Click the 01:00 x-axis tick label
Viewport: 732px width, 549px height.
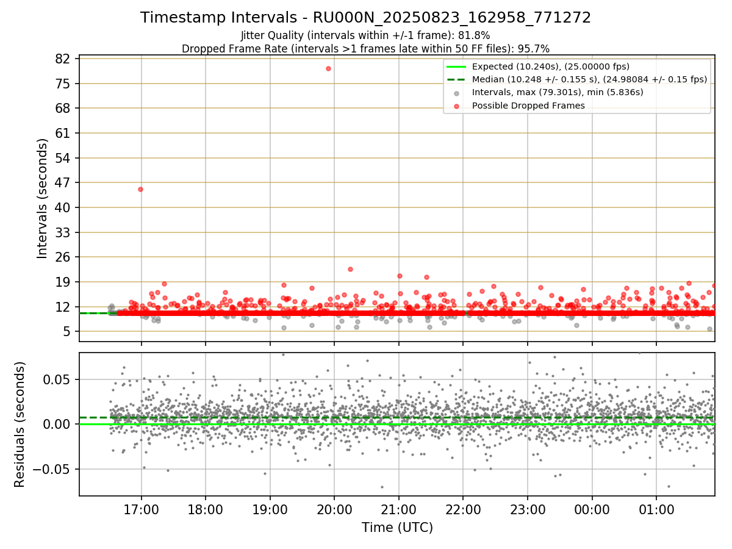click(656, 509)
